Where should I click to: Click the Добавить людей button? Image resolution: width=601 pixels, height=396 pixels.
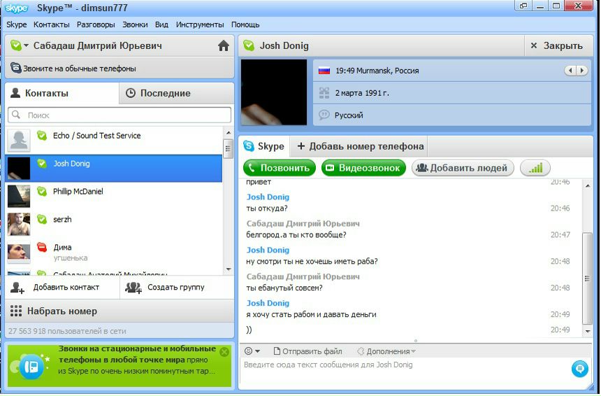[x=463, y=168]
